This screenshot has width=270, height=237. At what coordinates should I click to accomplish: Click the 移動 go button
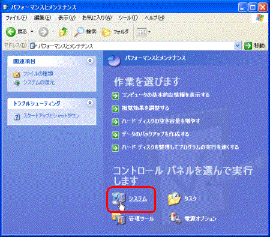click(254, 46)
